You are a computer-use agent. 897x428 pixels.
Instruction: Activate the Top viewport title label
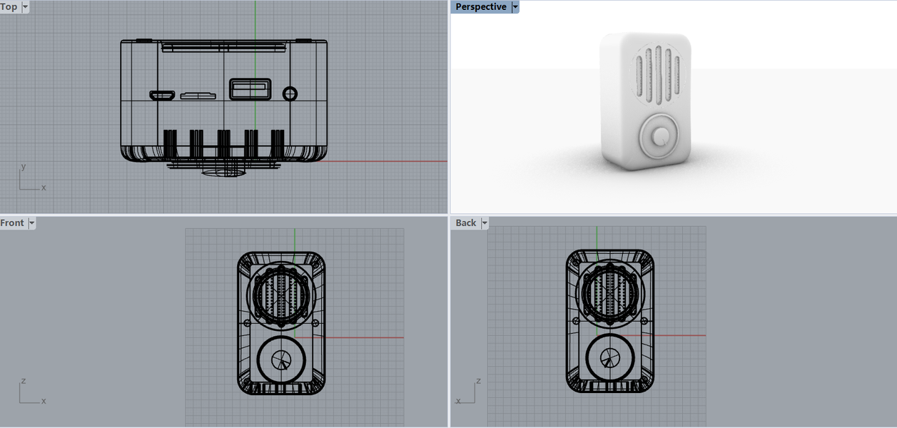point(9,7)
